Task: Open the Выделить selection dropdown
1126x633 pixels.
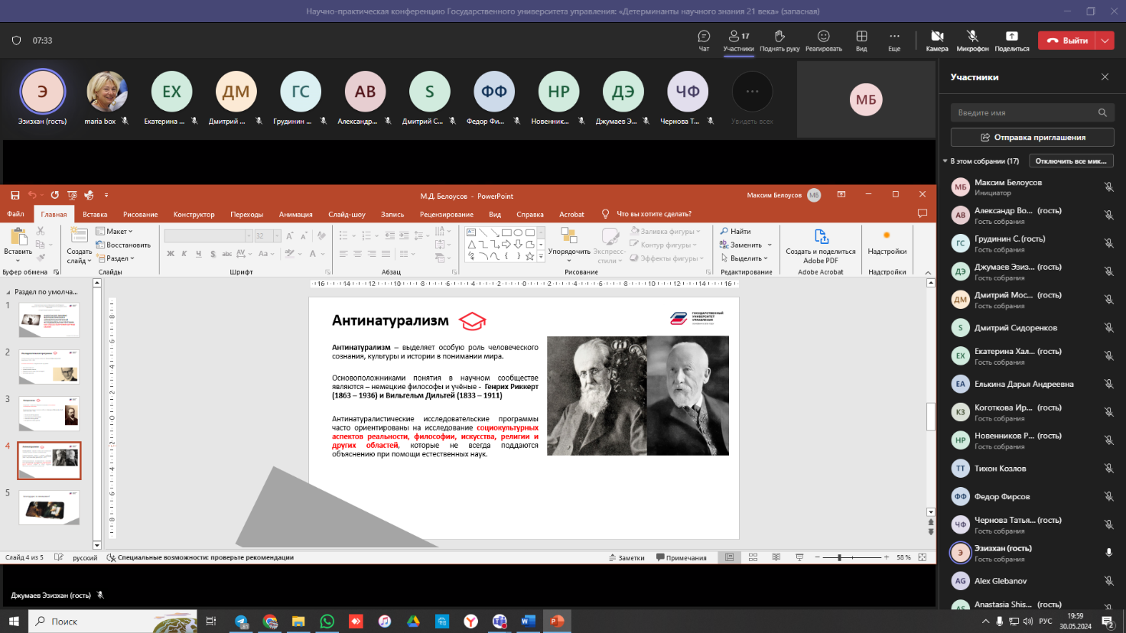Action: tap(744, 258)
